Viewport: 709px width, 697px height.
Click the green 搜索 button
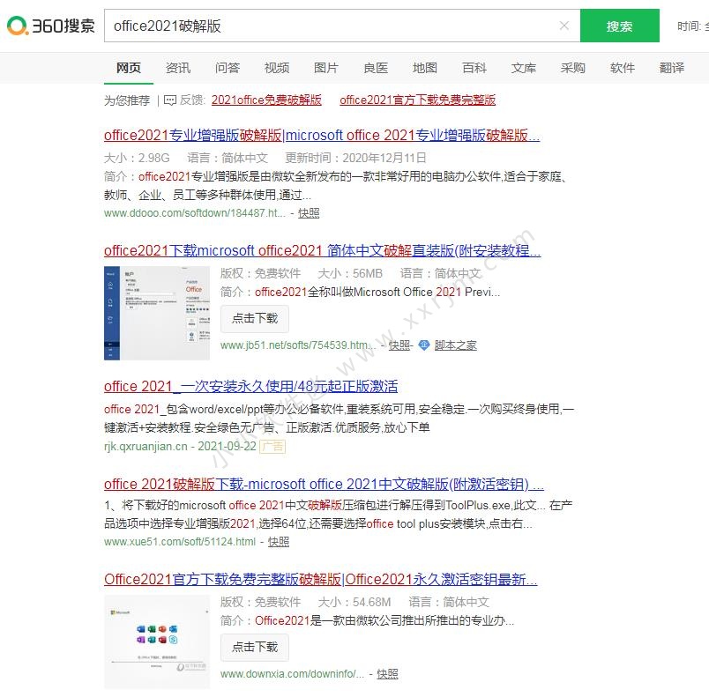pos(619,26)
